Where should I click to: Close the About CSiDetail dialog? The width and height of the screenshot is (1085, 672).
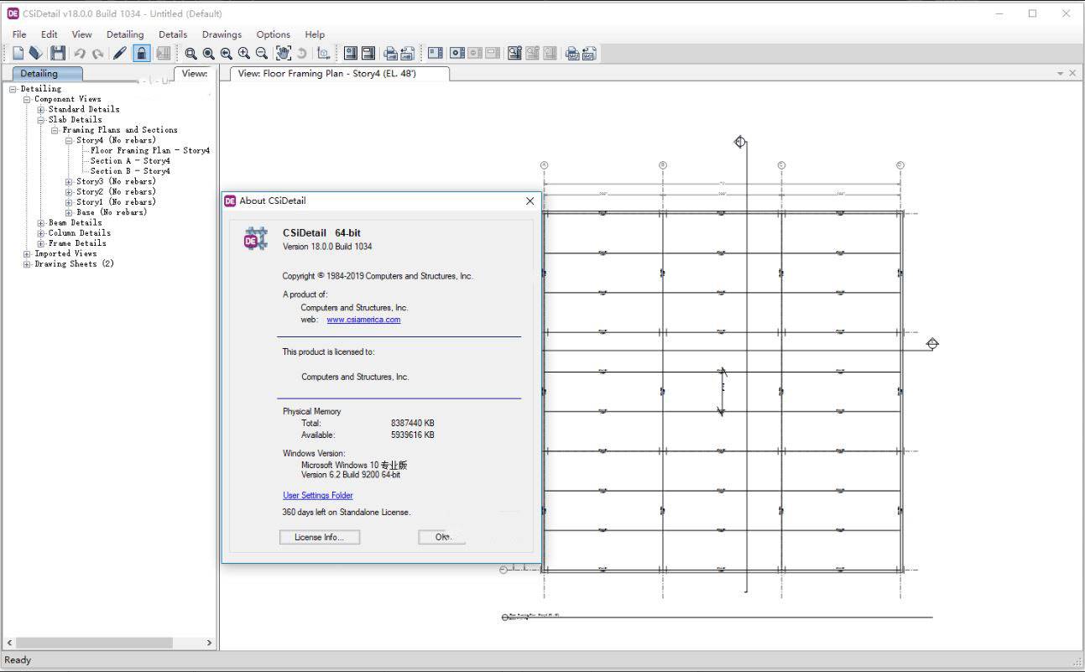[529, 201]
